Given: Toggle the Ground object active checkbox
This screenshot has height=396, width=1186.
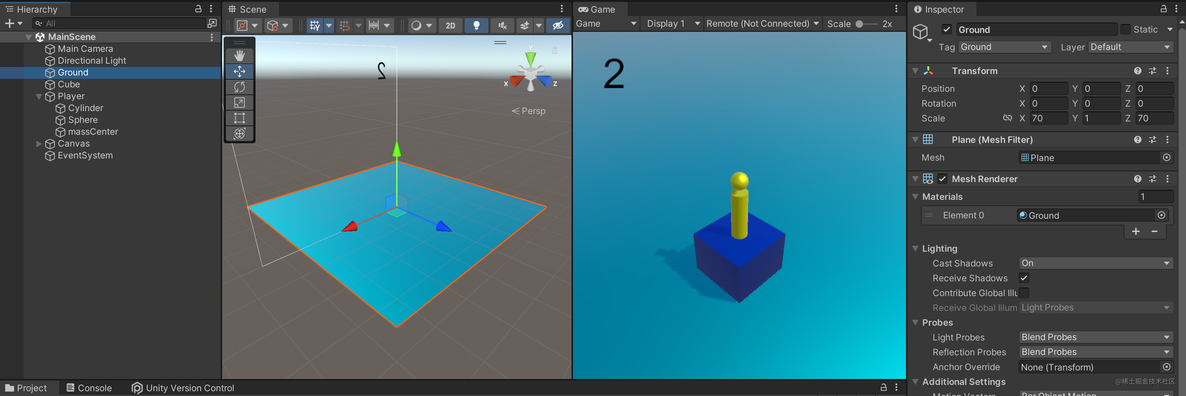Looking at the screenshot, I should tap(946, 29).
